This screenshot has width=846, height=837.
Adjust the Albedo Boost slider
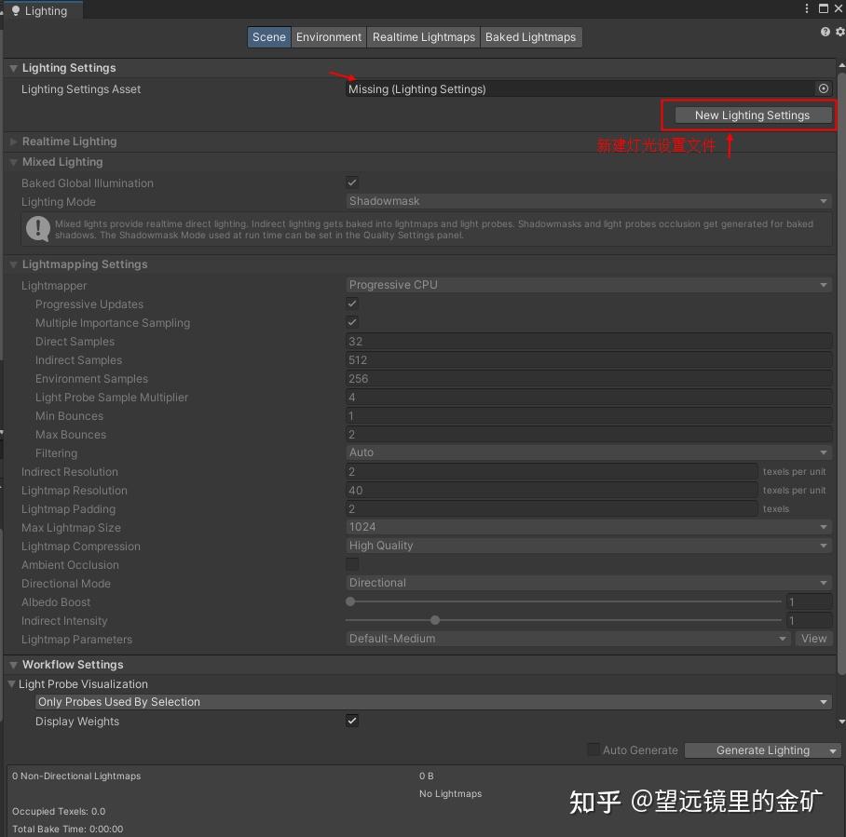(563, 601)
